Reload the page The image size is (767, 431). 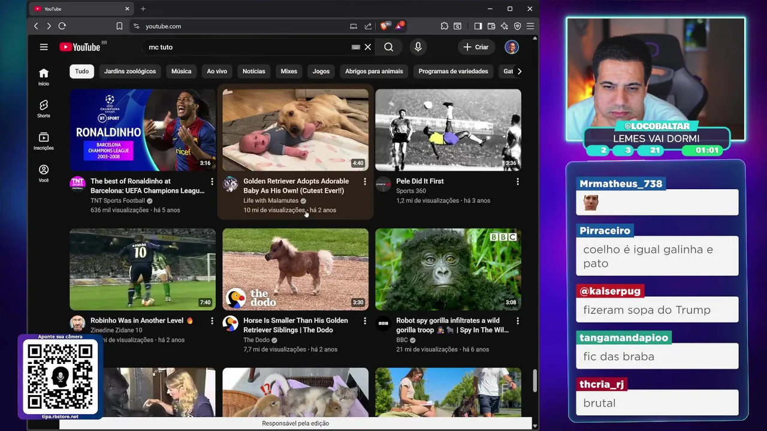coord(62,26)
